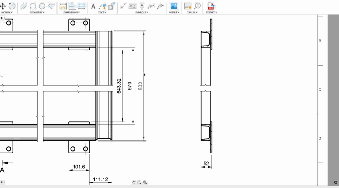This screenshot has height=188, width=339.
Task: Open the TABLES dropdown menu
Action: 192,13
